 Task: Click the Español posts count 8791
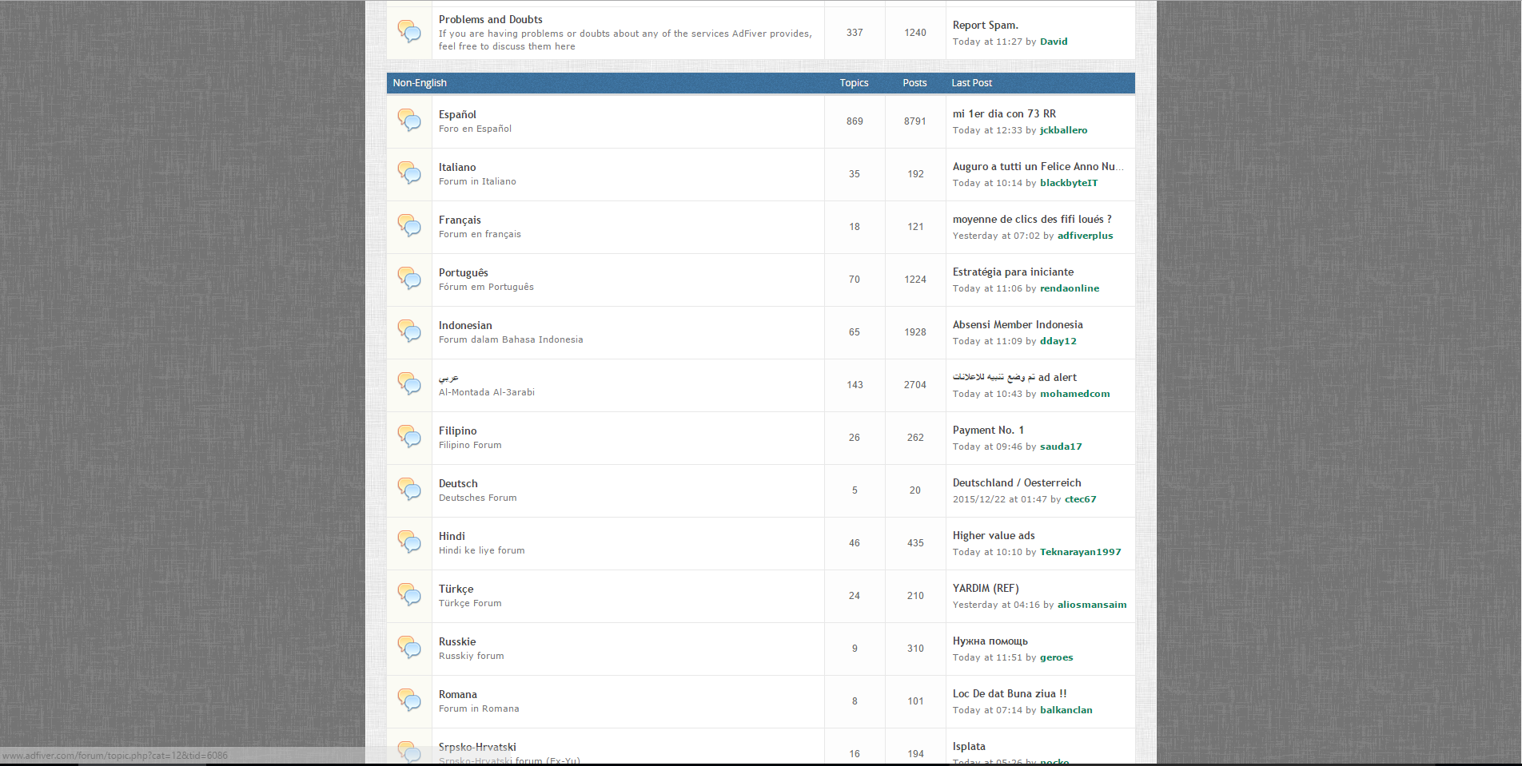[915, 121]
